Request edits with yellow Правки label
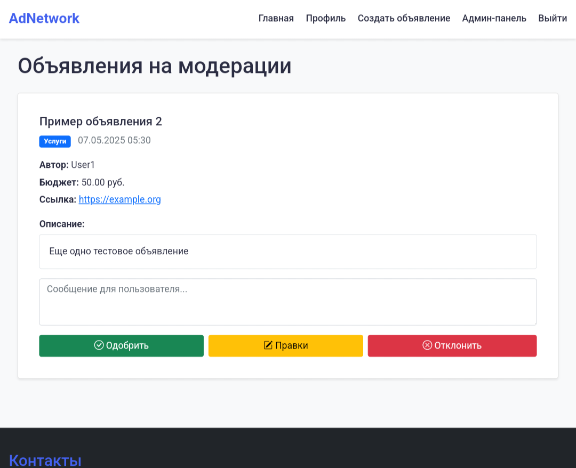Image resolution: width=576 pixels, height=468 pixels. pos(292,345)
